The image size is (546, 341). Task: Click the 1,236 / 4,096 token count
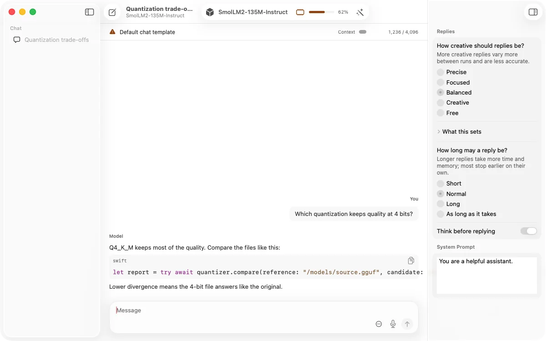pos(403,32)
